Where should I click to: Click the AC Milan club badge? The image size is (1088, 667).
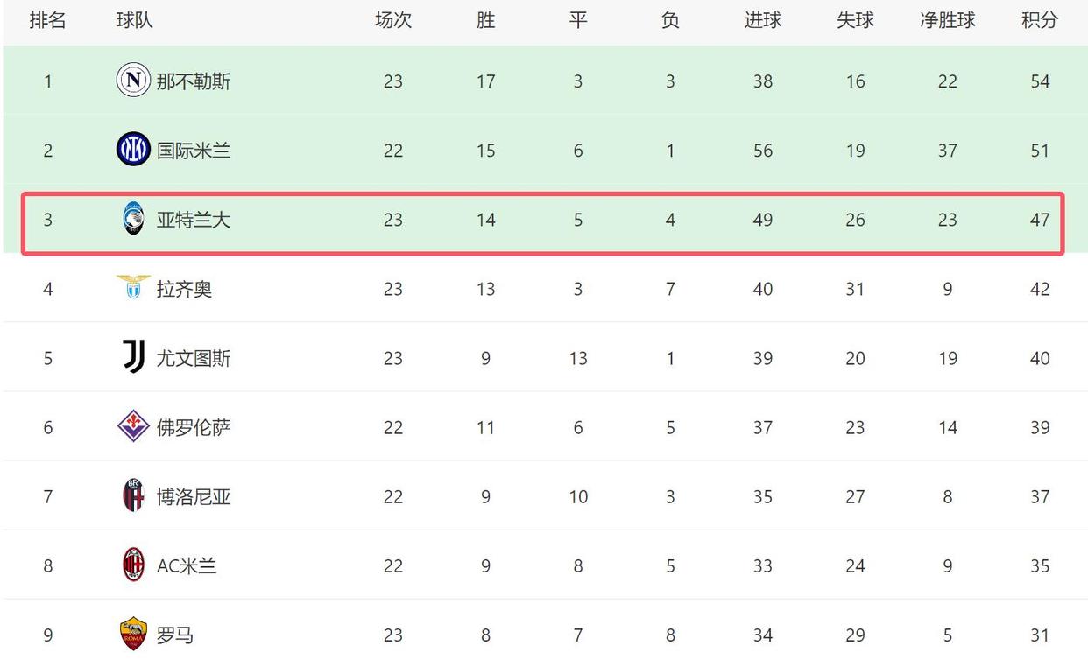coord(133,565)
